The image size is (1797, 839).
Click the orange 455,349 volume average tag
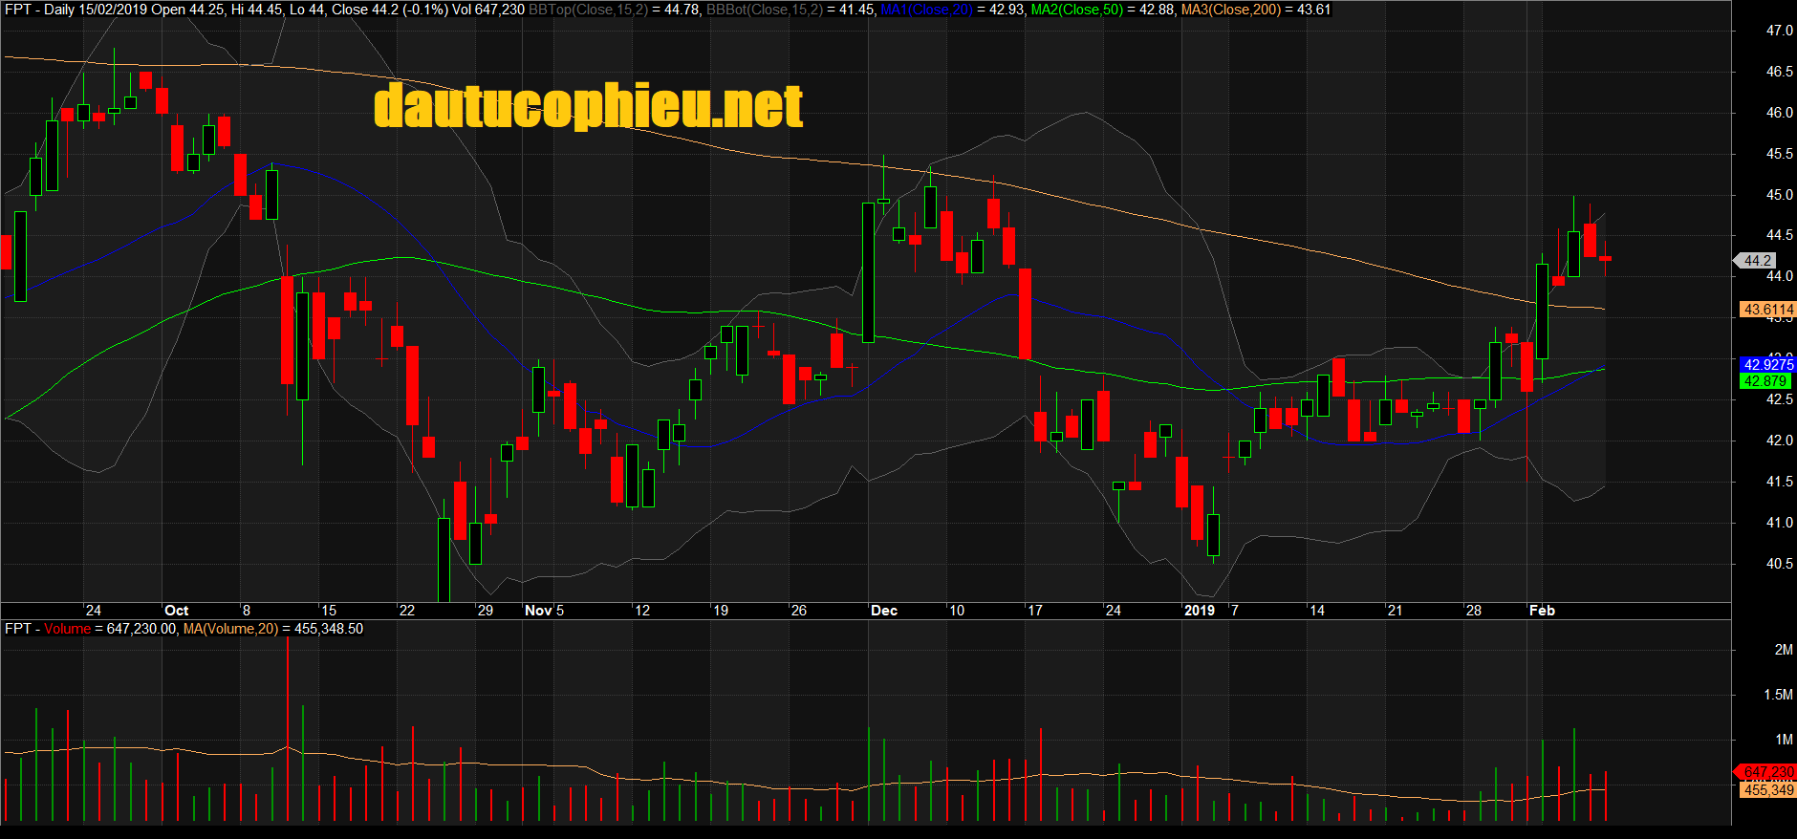point(1767,790)
